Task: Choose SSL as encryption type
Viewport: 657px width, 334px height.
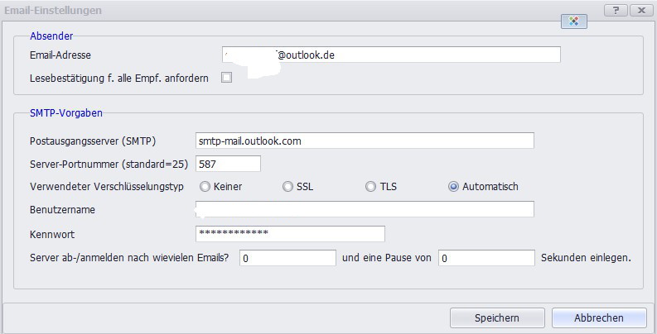Action: point(288,187)
